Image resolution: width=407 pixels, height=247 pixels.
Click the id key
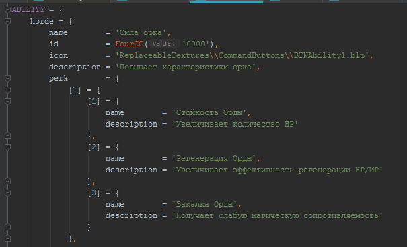coord(54,44)
